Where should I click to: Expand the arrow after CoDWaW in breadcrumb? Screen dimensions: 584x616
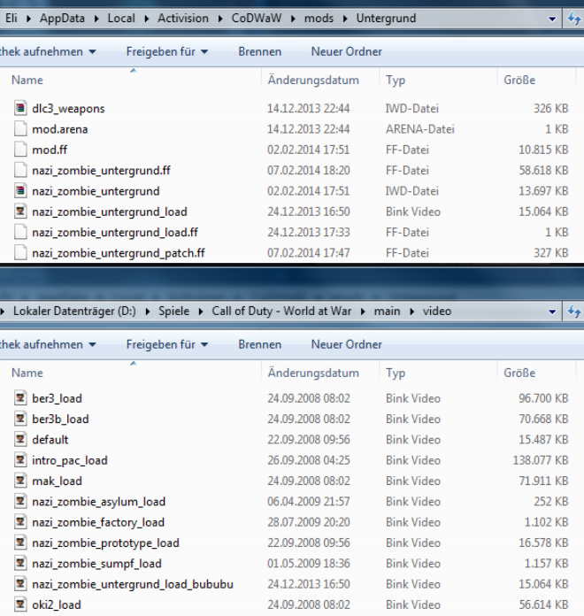pyautogui.click(x=293, y=19)
